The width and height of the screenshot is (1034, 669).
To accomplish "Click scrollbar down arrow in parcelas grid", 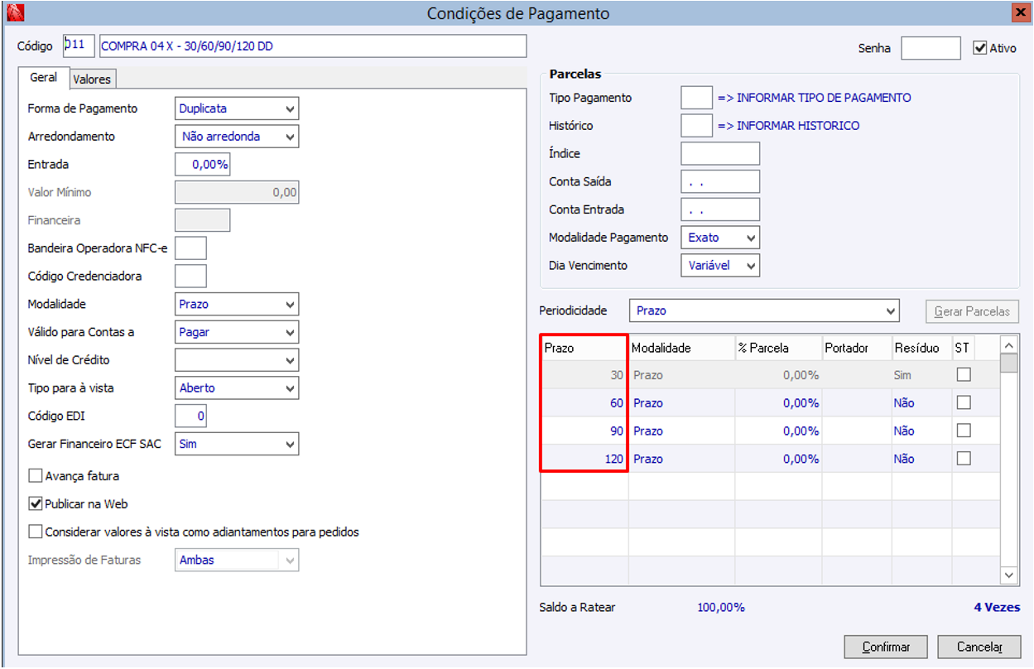I will 1008,575.
